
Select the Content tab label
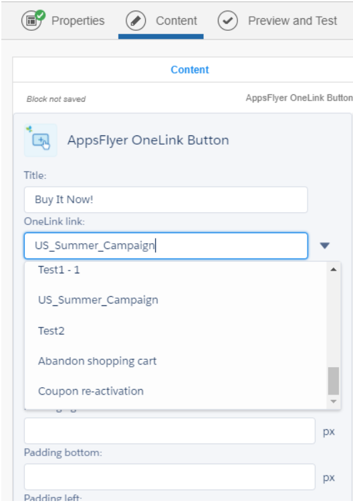tap(176, 21)
